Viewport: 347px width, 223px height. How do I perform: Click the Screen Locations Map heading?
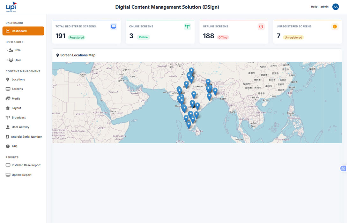coord(78,55)
